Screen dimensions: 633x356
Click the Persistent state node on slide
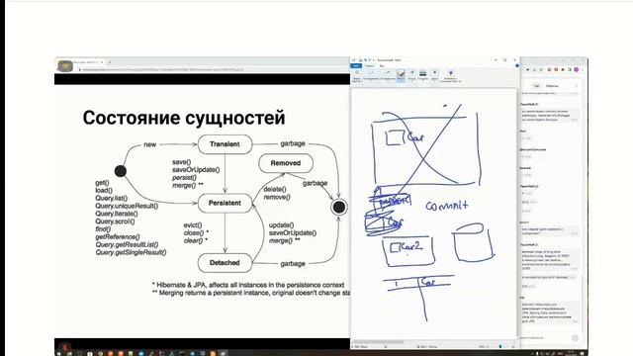225,203
